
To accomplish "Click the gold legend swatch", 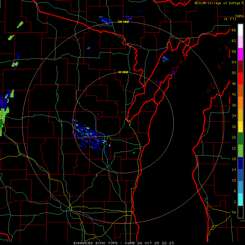I will click(x=240, y=115).
